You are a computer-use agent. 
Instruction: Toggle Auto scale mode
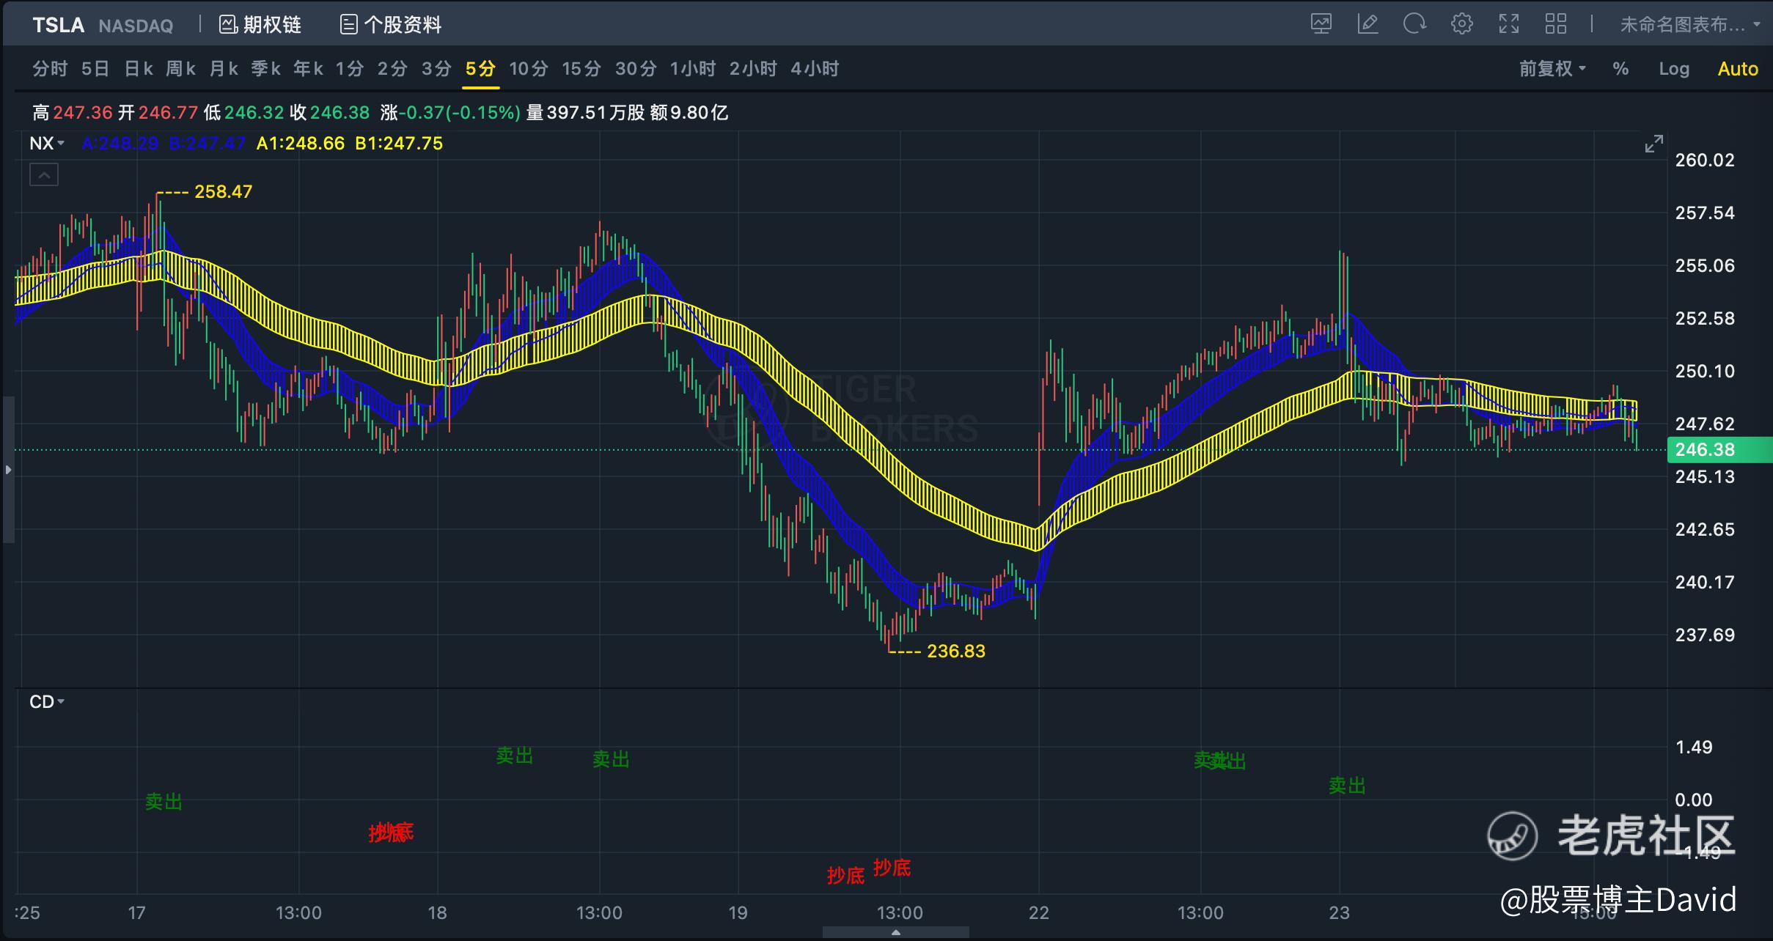tap(1738, 69)
